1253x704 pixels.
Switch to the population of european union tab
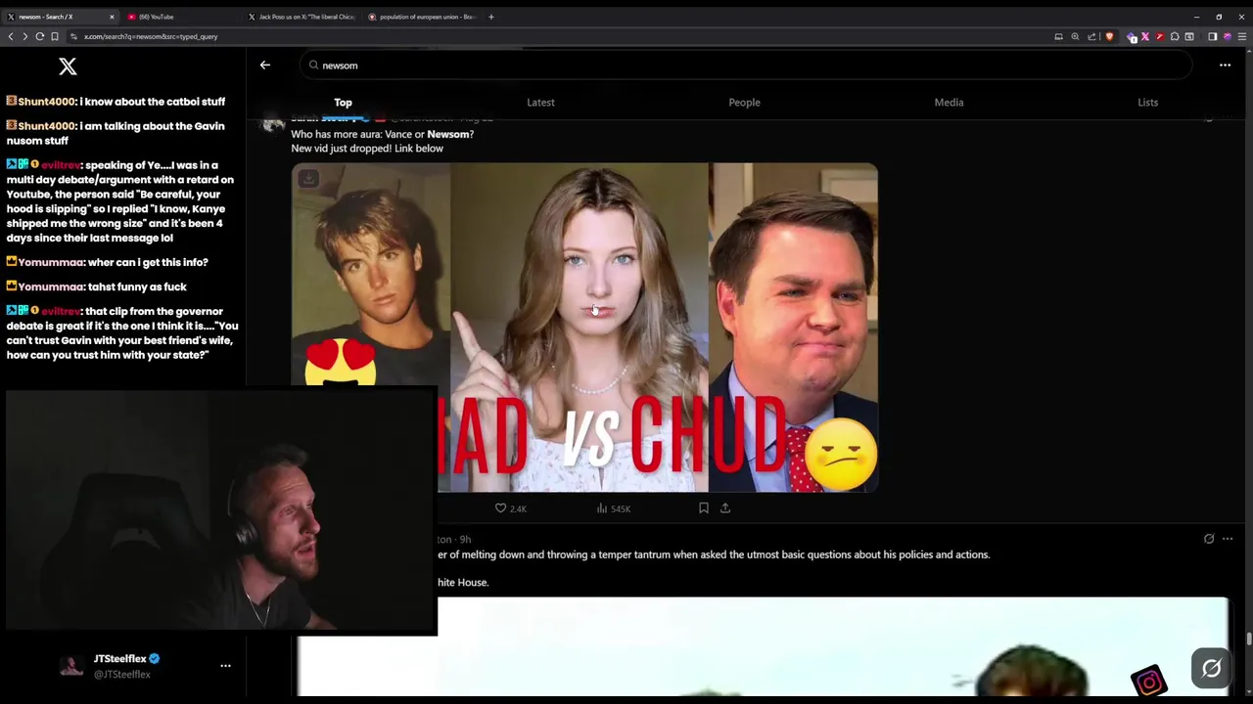pos(423,17)
